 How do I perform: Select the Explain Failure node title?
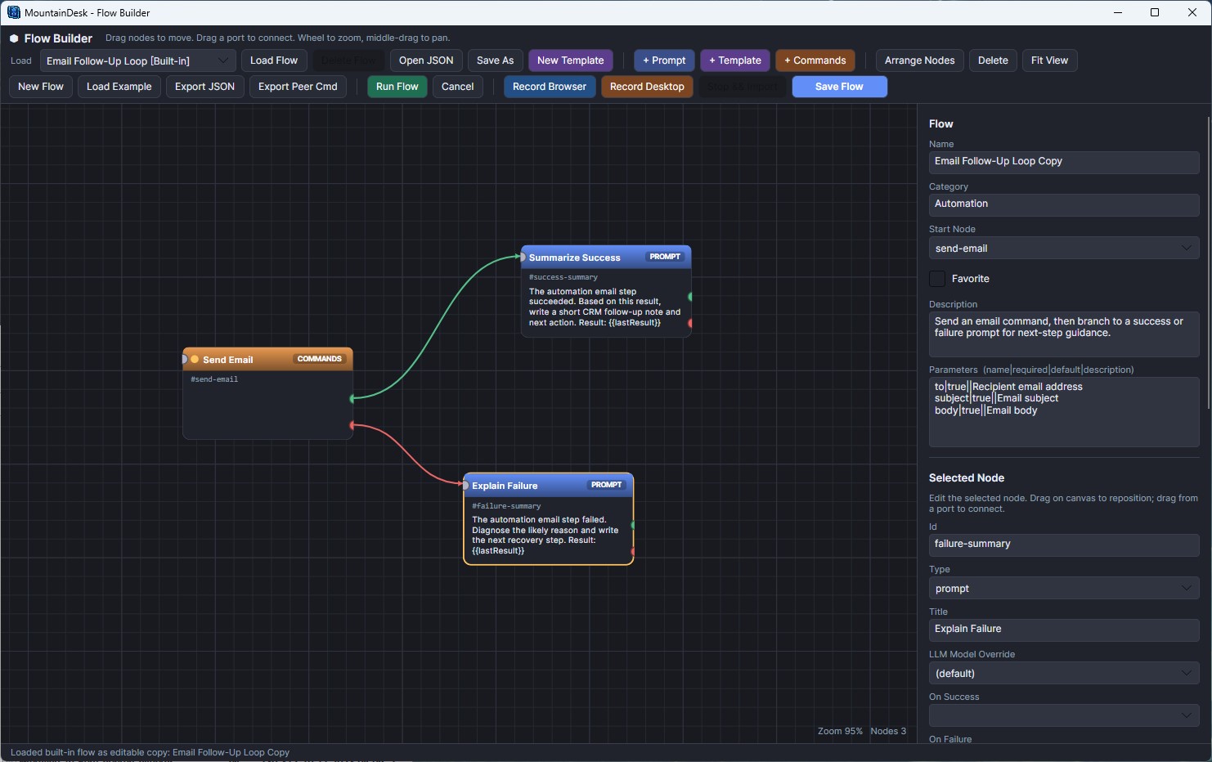point(505,486)
